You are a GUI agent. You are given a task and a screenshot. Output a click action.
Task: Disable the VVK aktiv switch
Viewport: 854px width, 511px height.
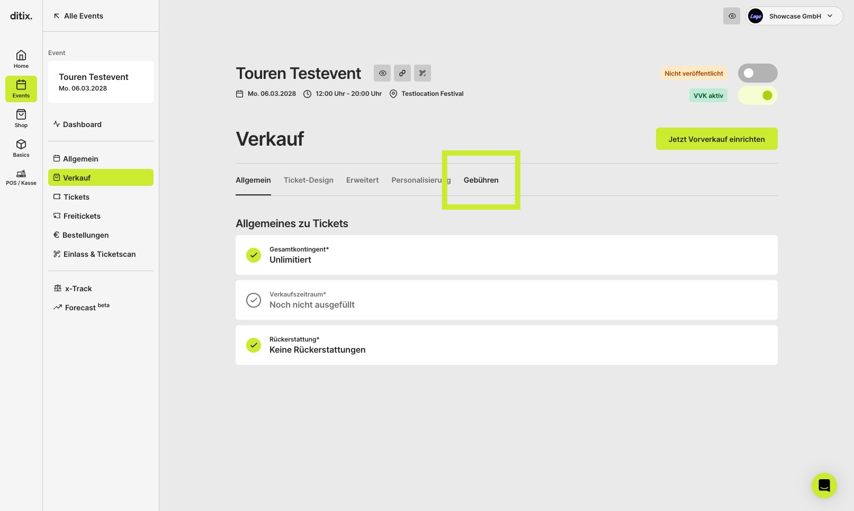758,95
